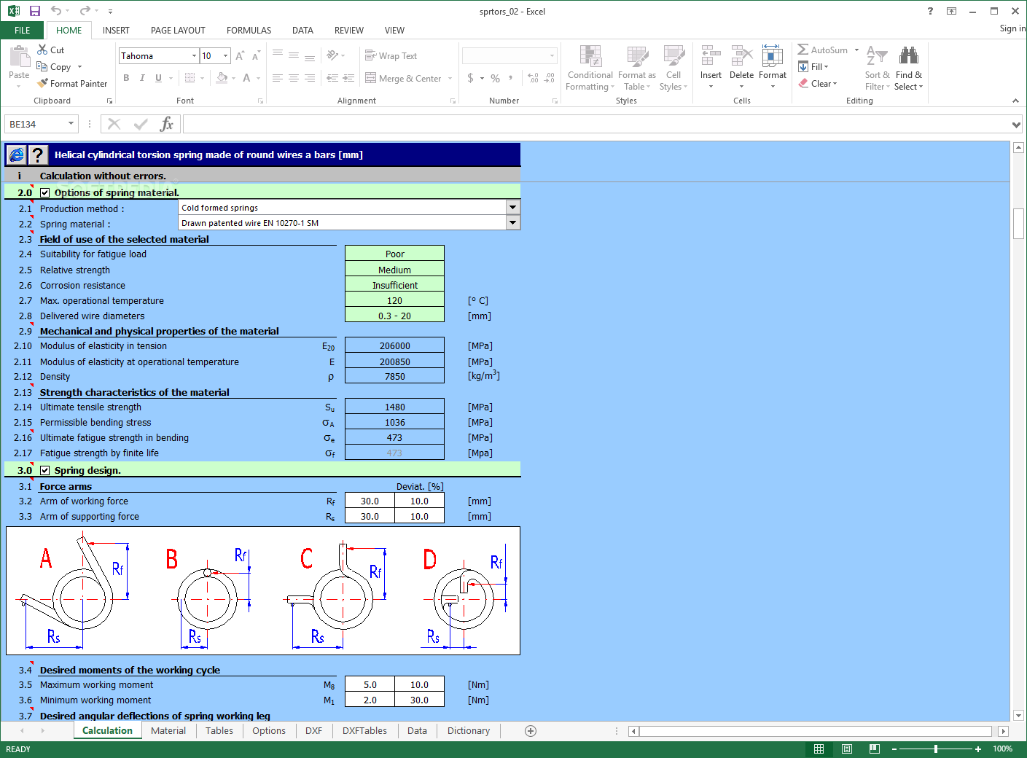Click Maximum working moment value 5.0
Screen dimensions: 1027x758
(x=370, y=684)
